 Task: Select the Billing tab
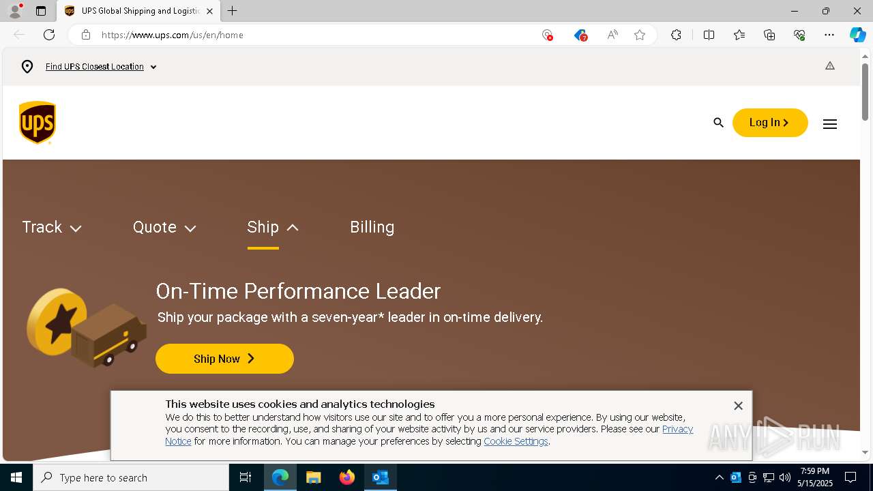pos(372,227)
